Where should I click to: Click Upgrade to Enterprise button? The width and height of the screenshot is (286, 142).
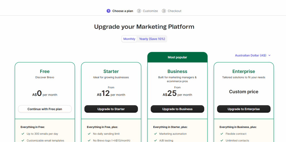[244, 109]
